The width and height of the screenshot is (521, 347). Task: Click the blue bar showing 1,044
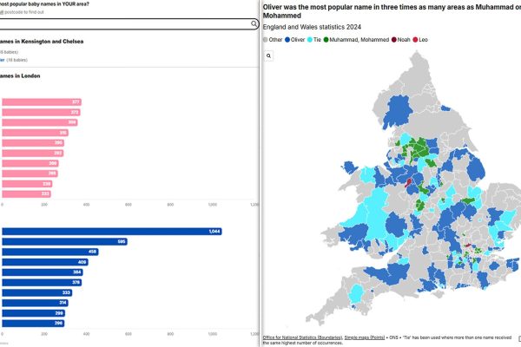113,231
